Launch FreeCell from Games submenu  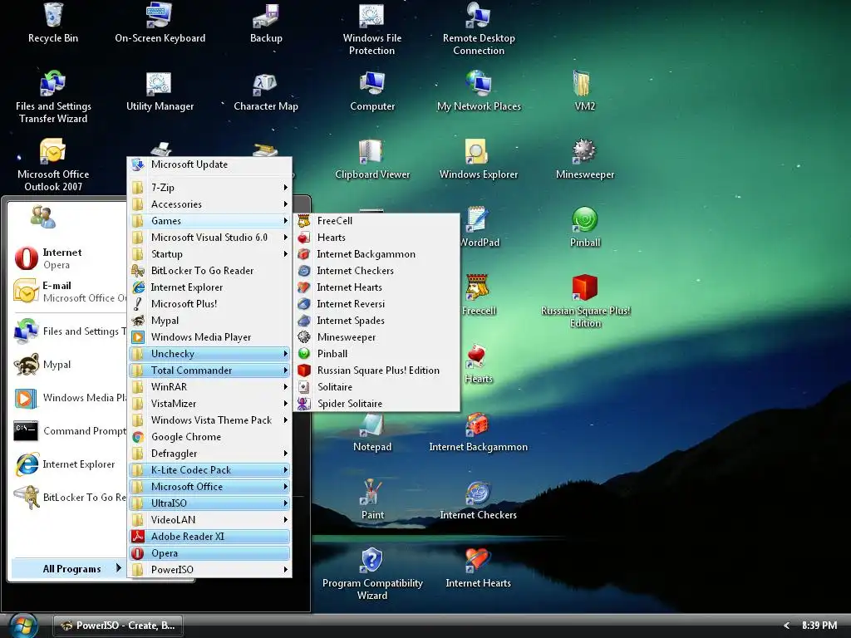377,221
